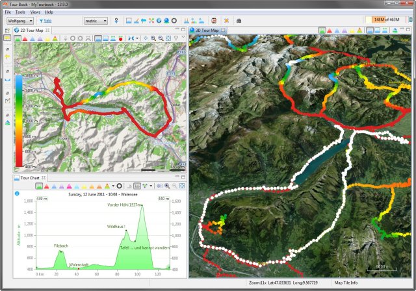
Task: Switch to the 3D Tour Map tab
Action: point(207,31)
